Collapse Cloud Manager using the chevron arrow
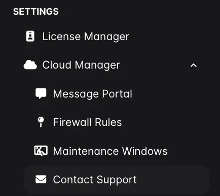The width and height of the screenshot is (220, 196). click(194, 66)
